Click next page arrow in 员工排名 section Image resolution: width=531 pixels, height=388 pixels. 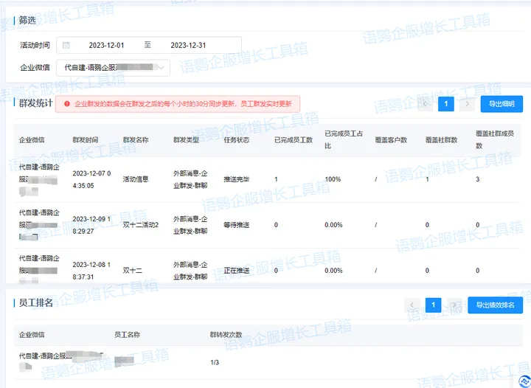pos(455,305)
